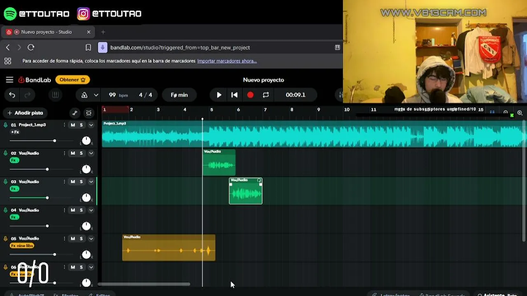Image resolution: width=527 pixels, height=296 pixels.
Task: Click volume slider handle of track 03
Action: (x=47, y=198)
